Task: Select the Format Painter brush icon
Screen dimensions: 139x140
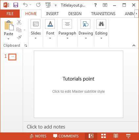Action: point(19,37)
